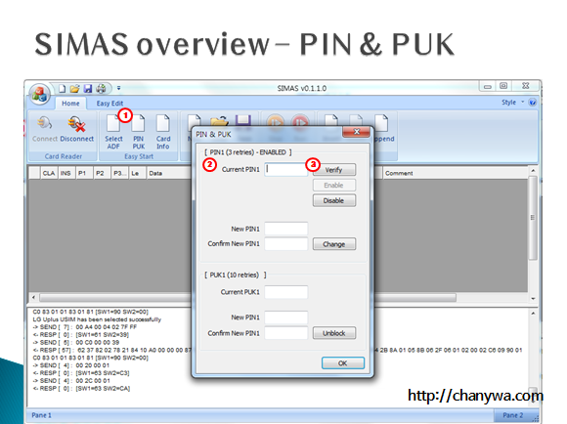Image resolution: width=567 pixels, height=424 pixels.
Task: Click the Comment column header
Action: click(454, 173)
